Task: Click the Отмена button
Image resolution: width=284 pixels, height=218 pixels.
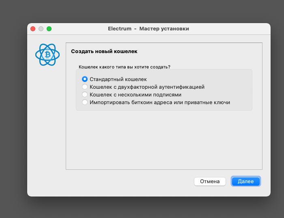Action: [x=210, y=181]
